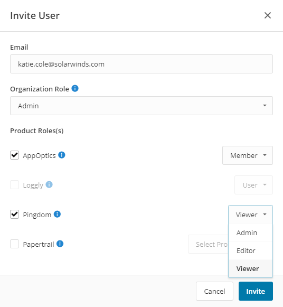Click the Pingdom info icon
Screen dimensions: 283x307
tap(58, 214)
